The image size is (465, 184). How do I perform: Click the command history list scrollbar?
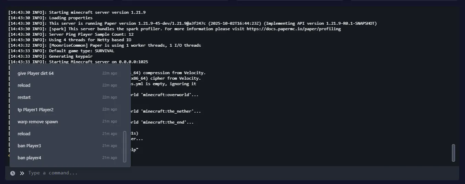coord(125,147)
